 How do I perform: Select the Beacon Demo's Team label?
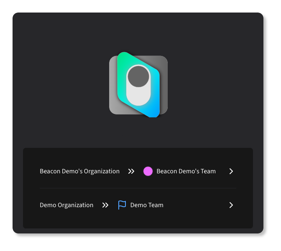[x=186, y=171]
